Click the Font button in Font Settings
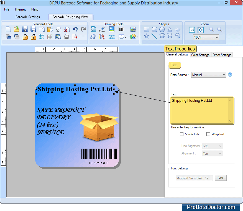This screenshot has height=211, width=243. tap(221, 178)
